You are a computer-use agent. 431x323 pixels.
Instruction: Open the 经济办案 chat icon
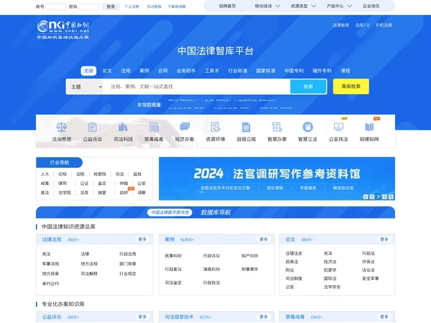tap(185, 127)
